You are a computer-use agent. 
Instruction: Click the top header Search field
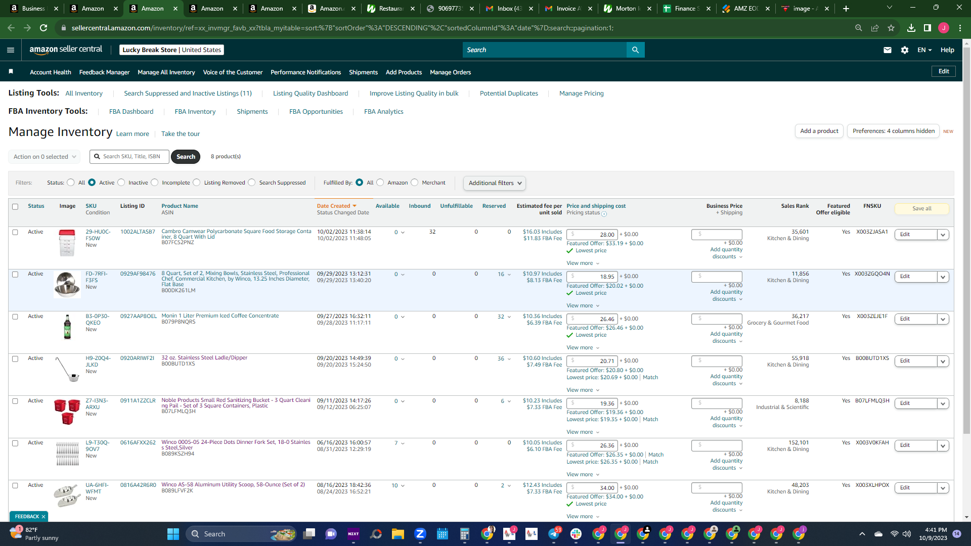[545, 50]
